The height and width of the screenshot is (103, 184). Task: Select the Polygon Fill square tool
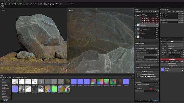pyautogui.click(x=18, y=4)
